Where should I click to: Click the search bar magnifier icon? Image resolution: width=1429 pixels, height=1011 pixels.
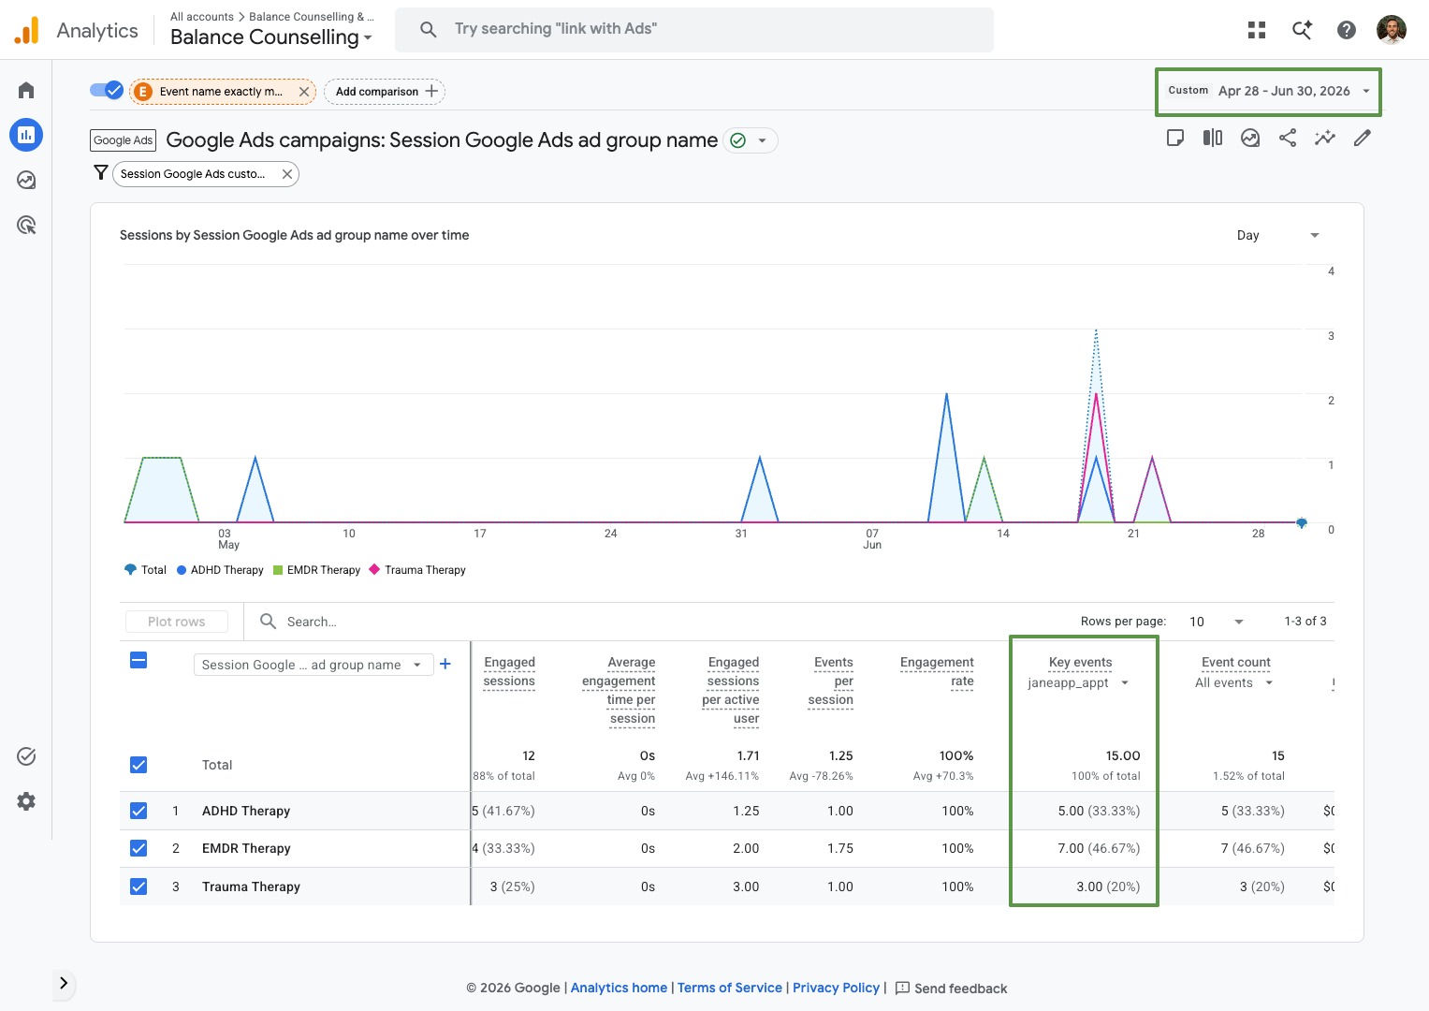point(429,30)
